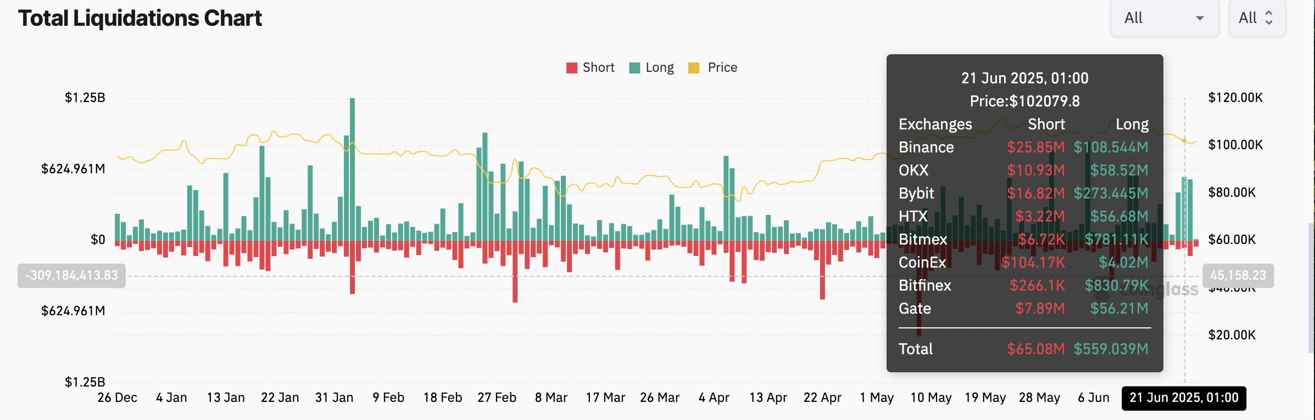This screenshot has width=1315, height=420.
Task: Click the green Long legend square icon
Action: pos(634,68)
